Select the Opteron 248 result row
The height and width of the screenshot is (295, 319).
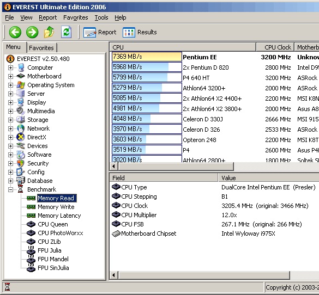tap(215, 140)
